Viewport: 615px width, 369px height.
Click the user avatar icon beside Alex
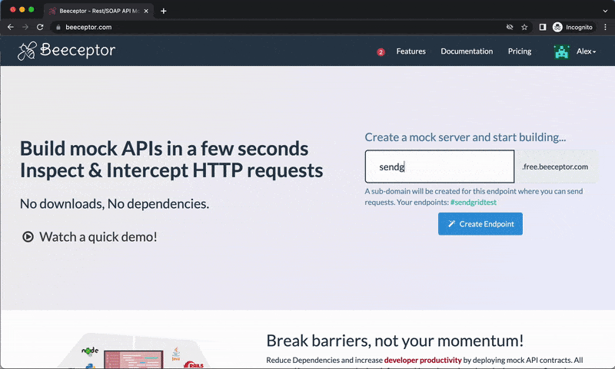(x=561, y=51)
